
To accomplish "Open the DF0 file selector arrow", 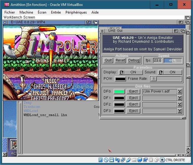I will coord(180,92).
